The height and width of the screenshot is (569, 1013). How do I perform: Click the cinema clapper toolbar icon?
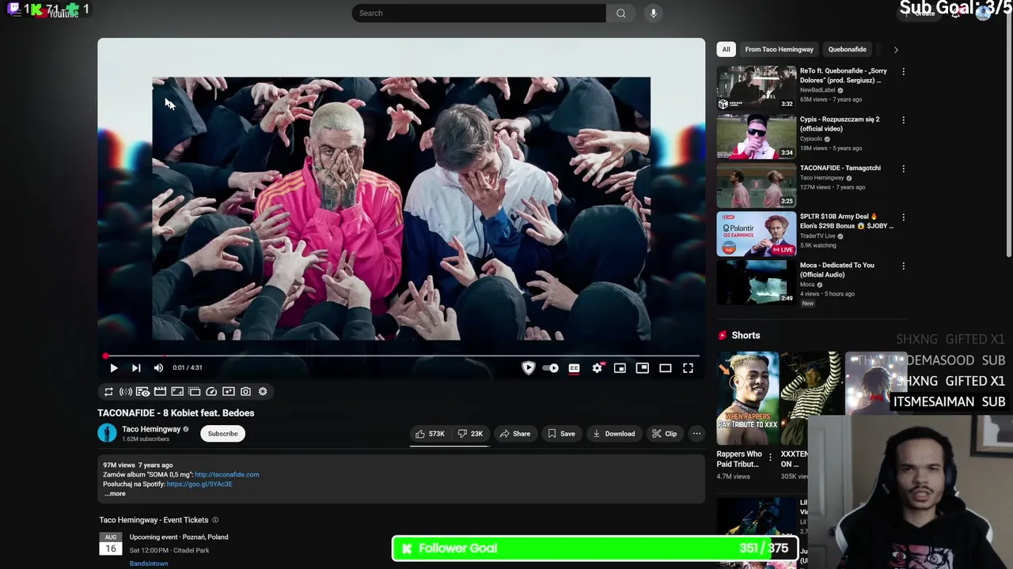point(160,391)
